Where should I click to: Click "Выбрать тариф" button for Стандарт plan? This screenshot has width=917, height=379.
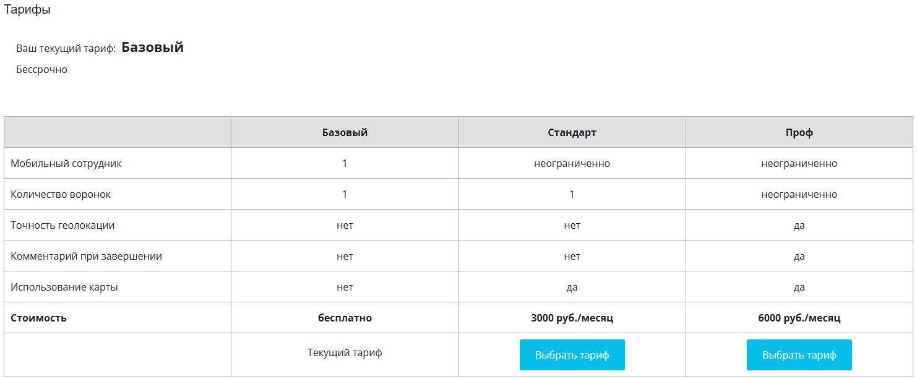[572, 355]
